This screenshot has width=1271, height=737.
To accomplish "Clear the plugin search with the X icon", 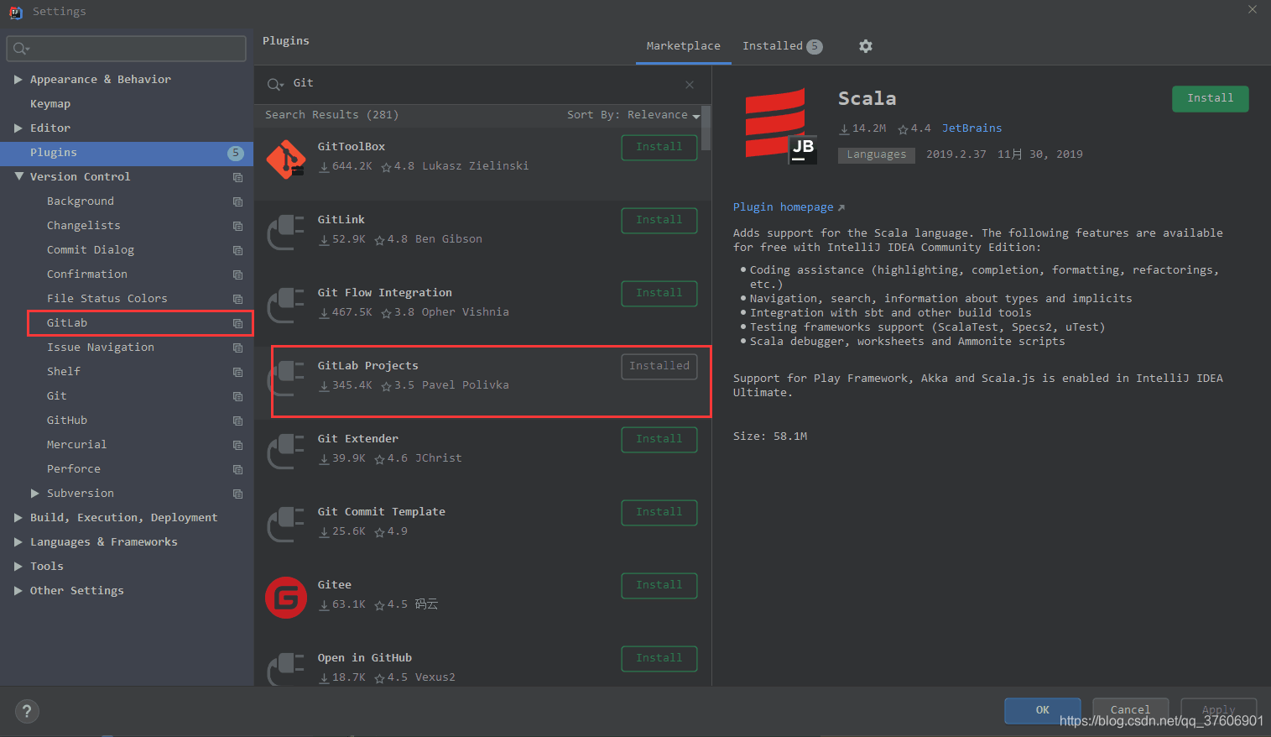I will [690, 85].
